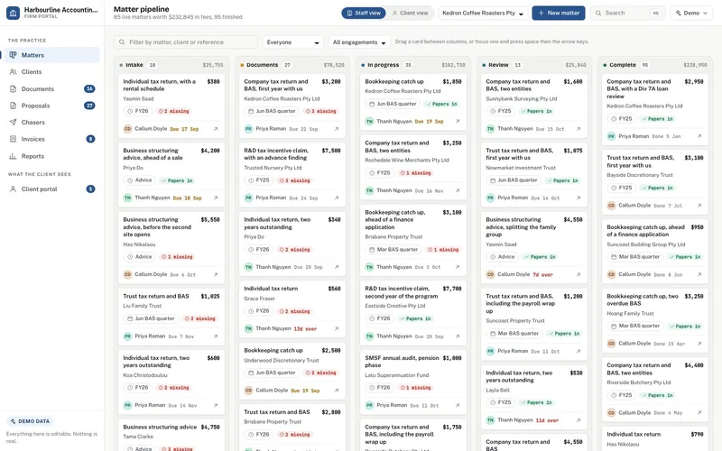Click the 2 missing chip on Yasmin Saad card

point(173,111)
